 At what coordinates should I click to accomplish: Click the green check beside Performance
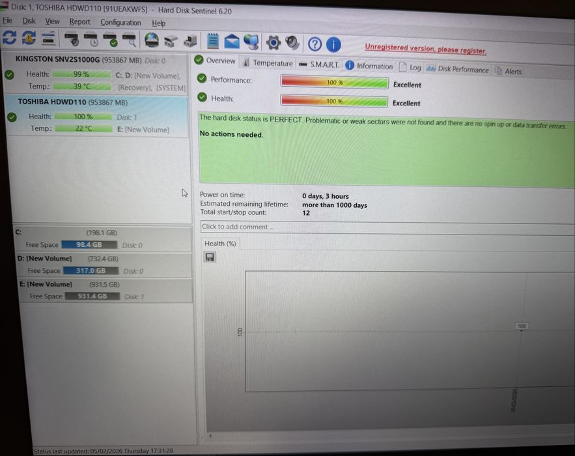(x=202, y=79)
